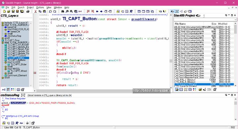
Task: Open the Window menu
Action: coord(58,7)
